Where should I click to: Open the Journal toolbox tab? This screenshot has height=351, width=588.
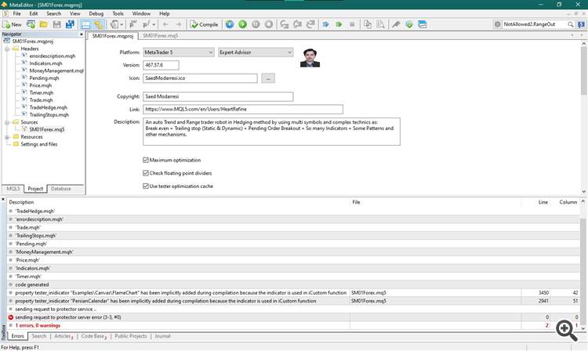(x=163, y=336)
